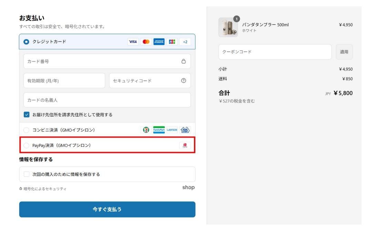Click the FamilyMart logo icon
Screen dimensions: 372x231
pyautogui.click(x=159, y=130)
